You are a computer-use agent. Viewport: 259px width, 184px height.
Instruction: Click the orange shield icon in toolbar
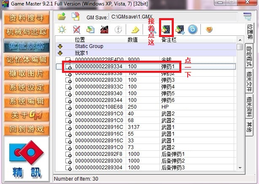click(x=209, y=30)
